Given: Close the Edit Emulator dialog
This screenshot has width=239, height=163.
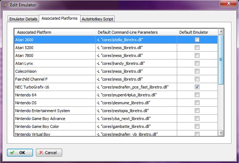Looking at the screenshot, I should [x=228, y=3].
